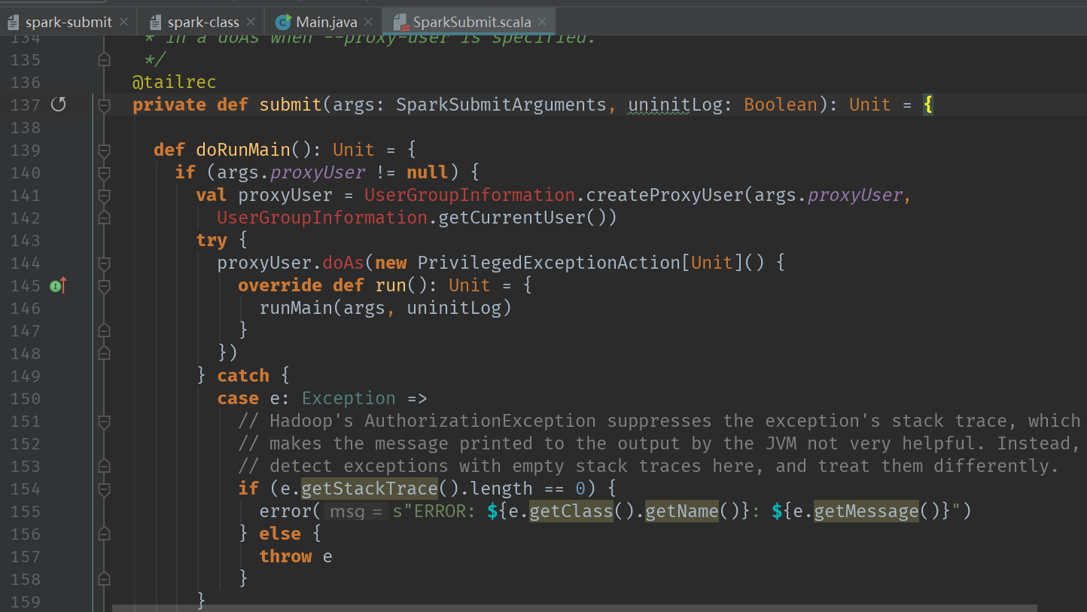Screen dimensions: 1087x612
Task: Click 'SparkSubmitArguments' type on line 137
Action: pyautogui.click(x=501, y=105)
